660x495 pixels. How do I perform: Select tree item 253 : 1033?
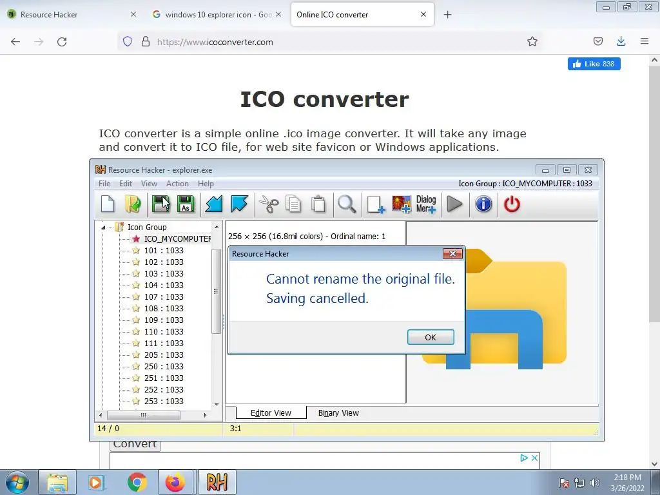click(x=164, y=401)
